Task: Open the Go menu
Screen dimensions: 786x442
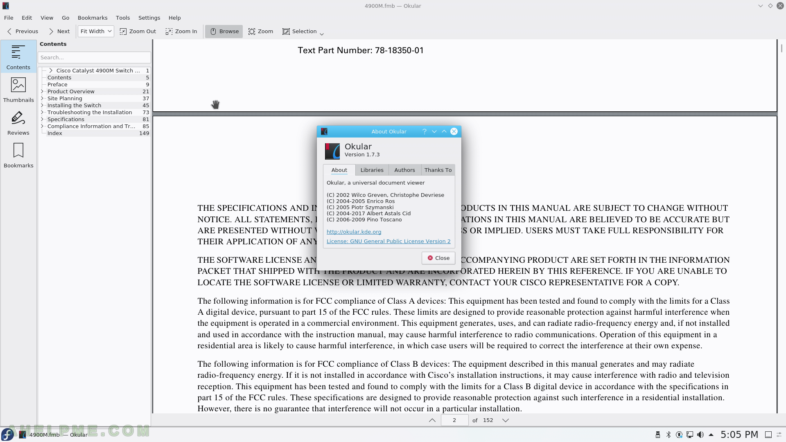Action: (65, 18)
